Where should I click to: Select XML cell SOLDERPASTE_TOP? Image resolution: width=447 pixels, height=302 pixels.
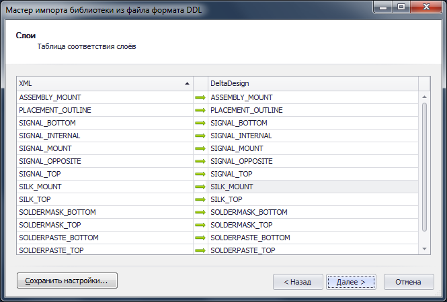(105, 250)
